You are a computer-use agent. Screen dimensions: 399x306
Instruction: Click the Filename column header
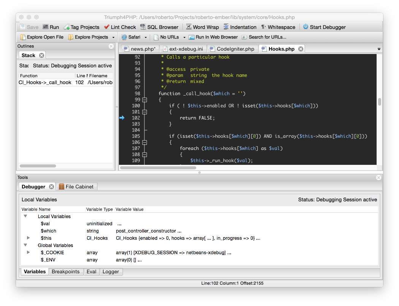pyautogui.click(x=100, y=76)
